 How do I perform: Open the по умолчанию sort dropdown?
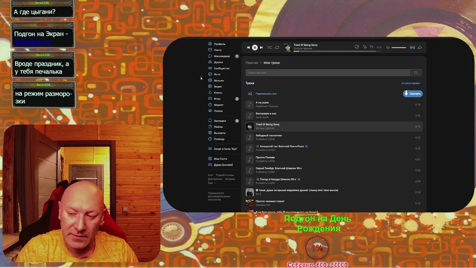[411, 83]
